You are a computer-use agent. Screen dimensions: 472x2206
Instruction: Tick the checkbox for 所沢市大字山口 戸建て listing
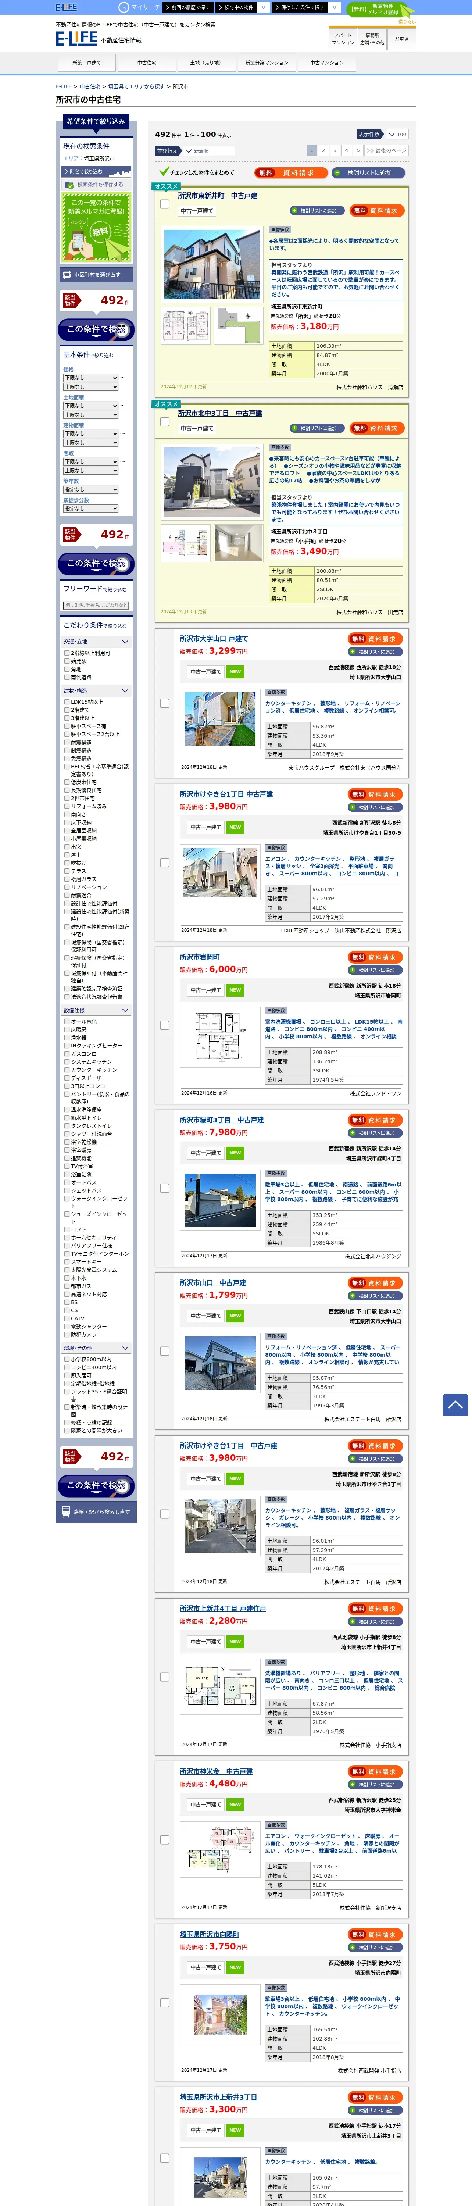pyautogui.click(x=164, y=703)
